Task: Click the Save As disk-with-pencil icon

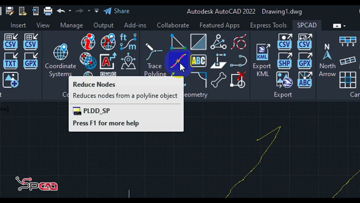Action: point(10,11)
